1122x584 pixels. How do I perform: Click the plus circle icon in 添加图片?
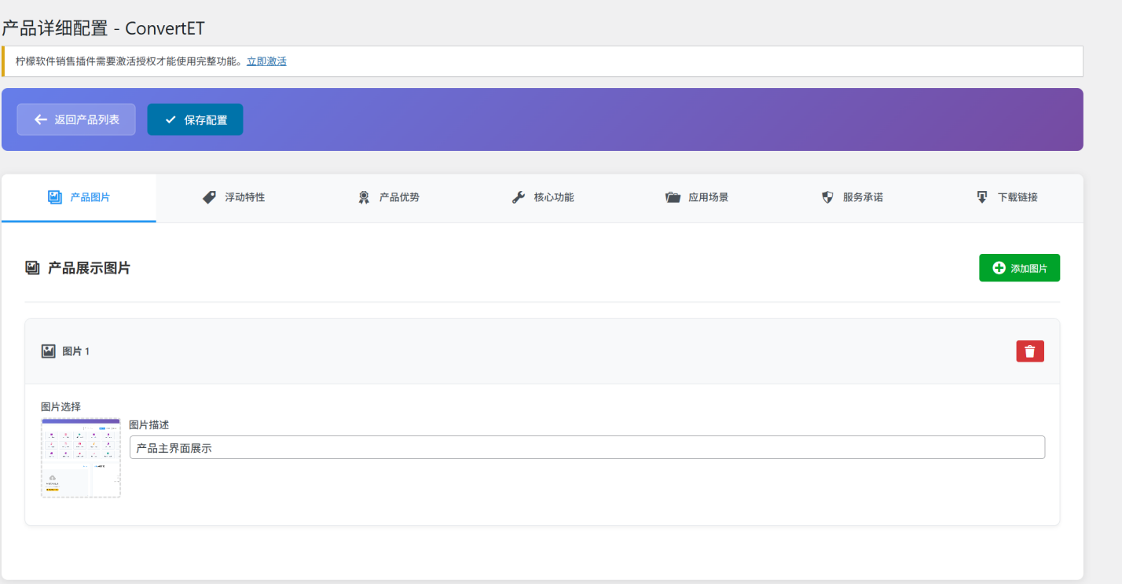pos(999,268)
